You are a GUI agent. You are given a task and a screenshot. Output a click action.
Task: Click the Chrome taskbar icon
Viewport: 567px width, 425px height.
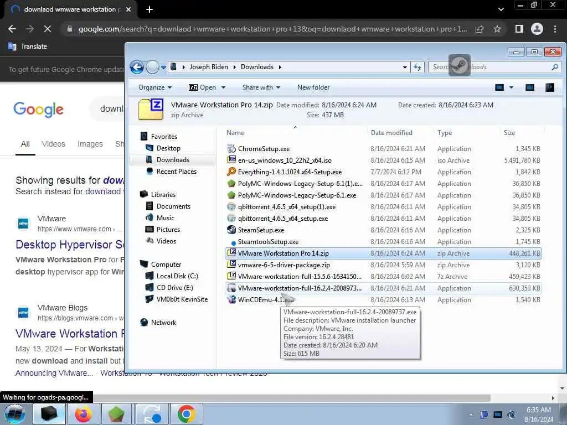point(187,414)
